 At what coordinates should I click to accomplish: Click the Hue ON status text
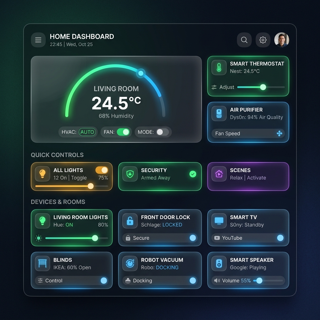(69, 225)
